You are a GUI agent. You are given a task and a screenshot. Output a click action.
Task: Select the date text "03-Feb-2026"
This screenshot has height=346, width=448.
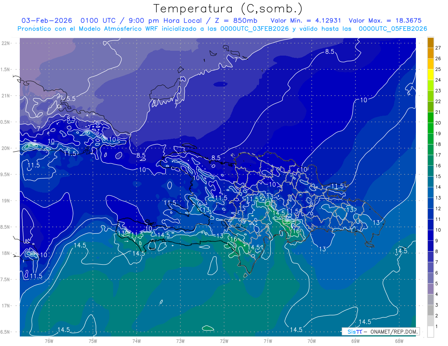[47, 21]
